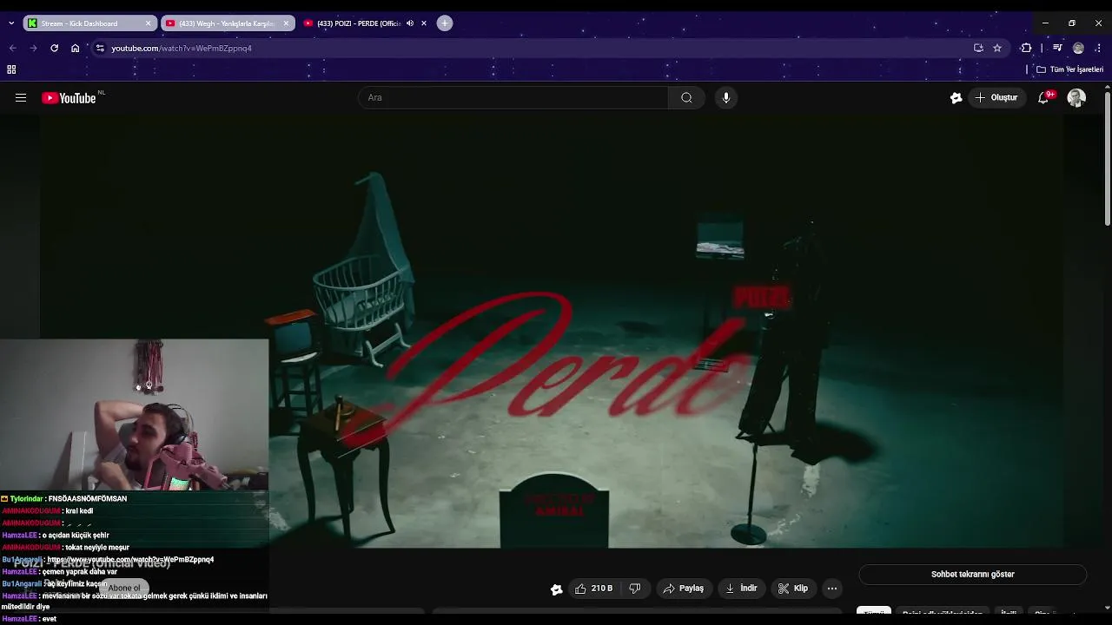
Task: Like the video with thumbs-up 210 B
Action: (593, 589)
